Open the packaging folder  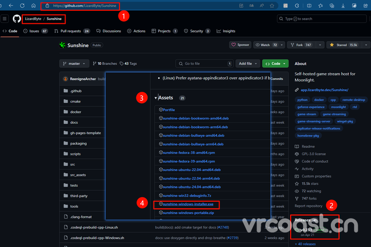tap(78, 143)
